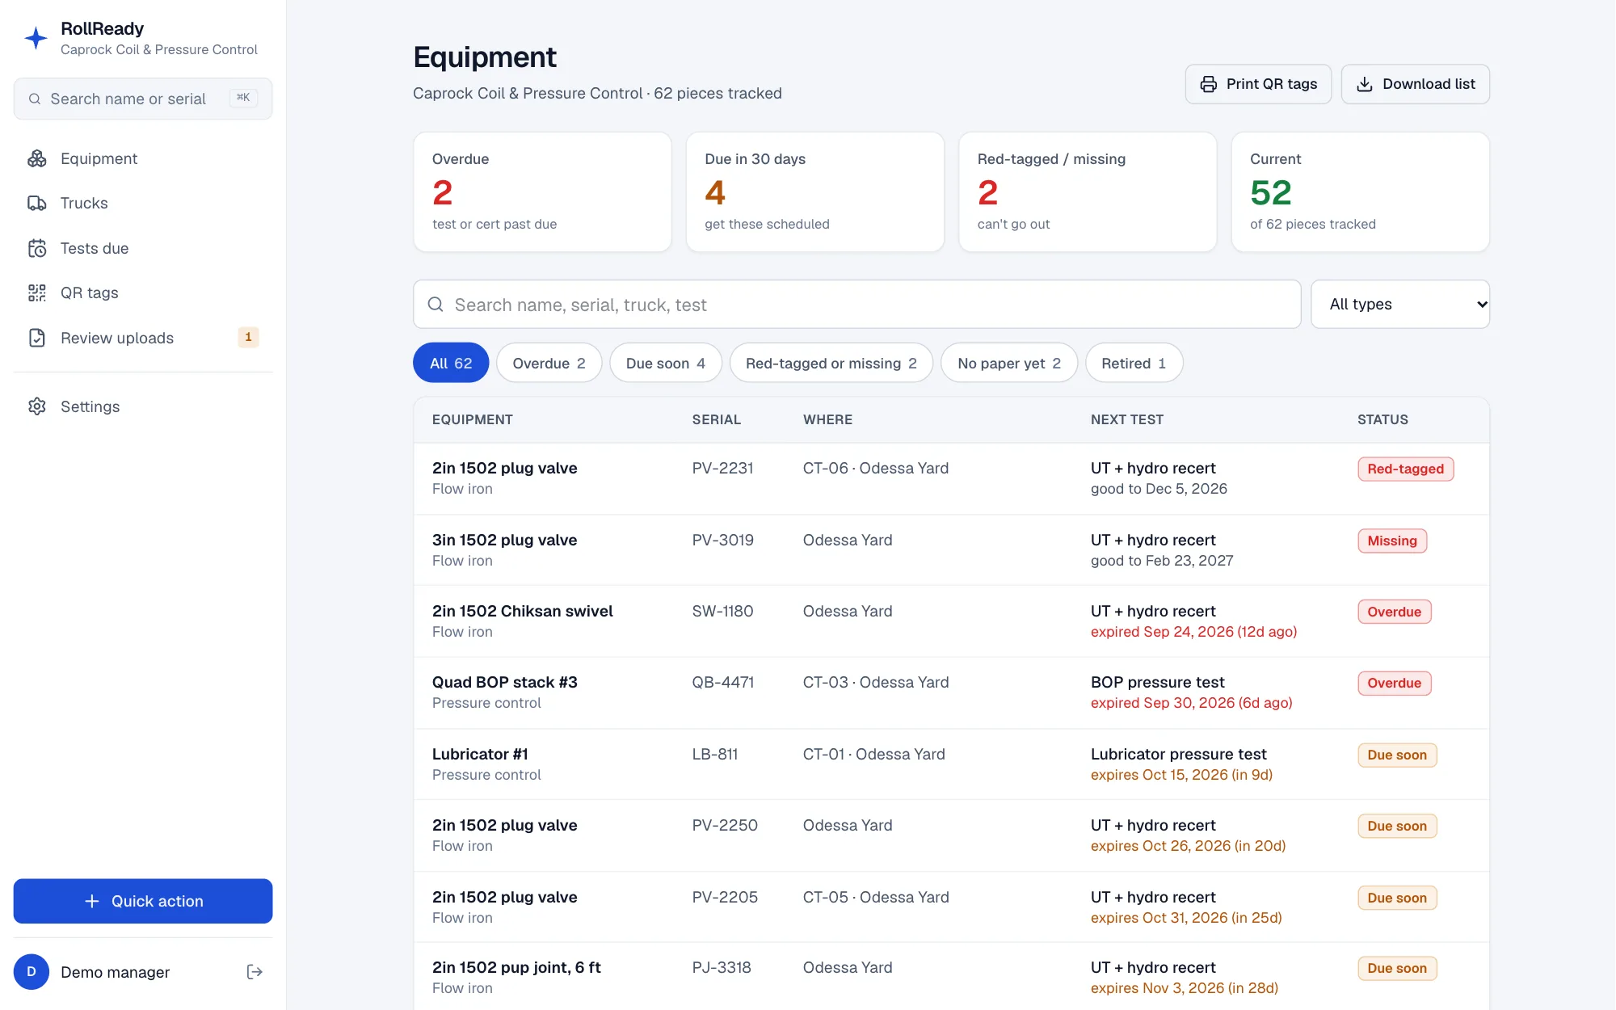Open Tests due in the sidebar
The height and width of the screenshot is (1010, 1616).
(143, 248)
